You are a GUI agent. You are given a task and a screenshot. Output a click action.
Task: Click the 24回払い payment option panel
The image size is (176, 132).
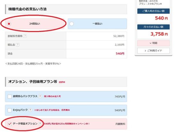click(x=35, y=24)
